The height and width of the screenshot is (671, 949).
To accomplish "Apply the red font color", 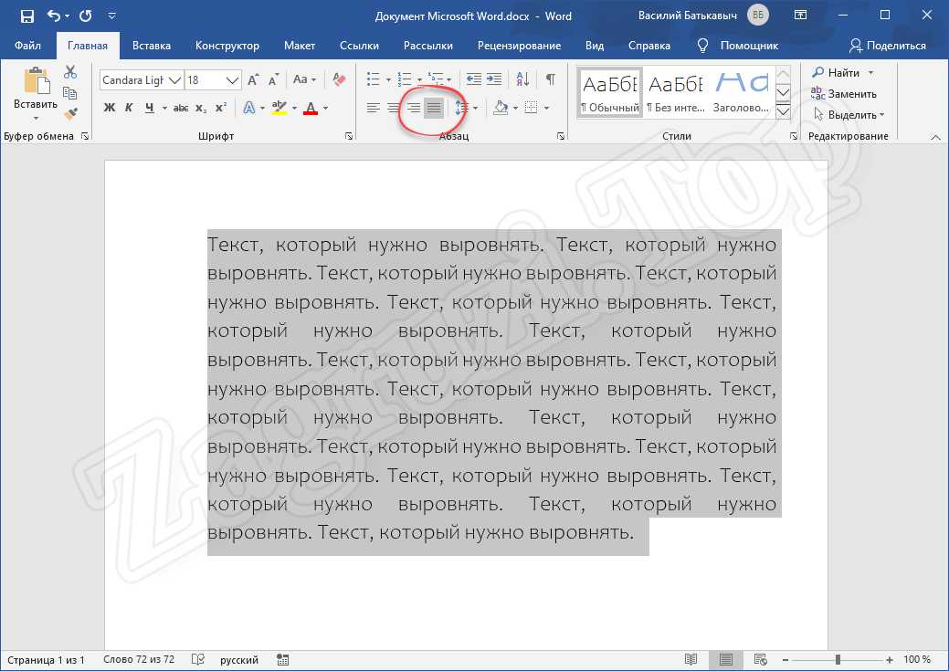I will 311,109.
